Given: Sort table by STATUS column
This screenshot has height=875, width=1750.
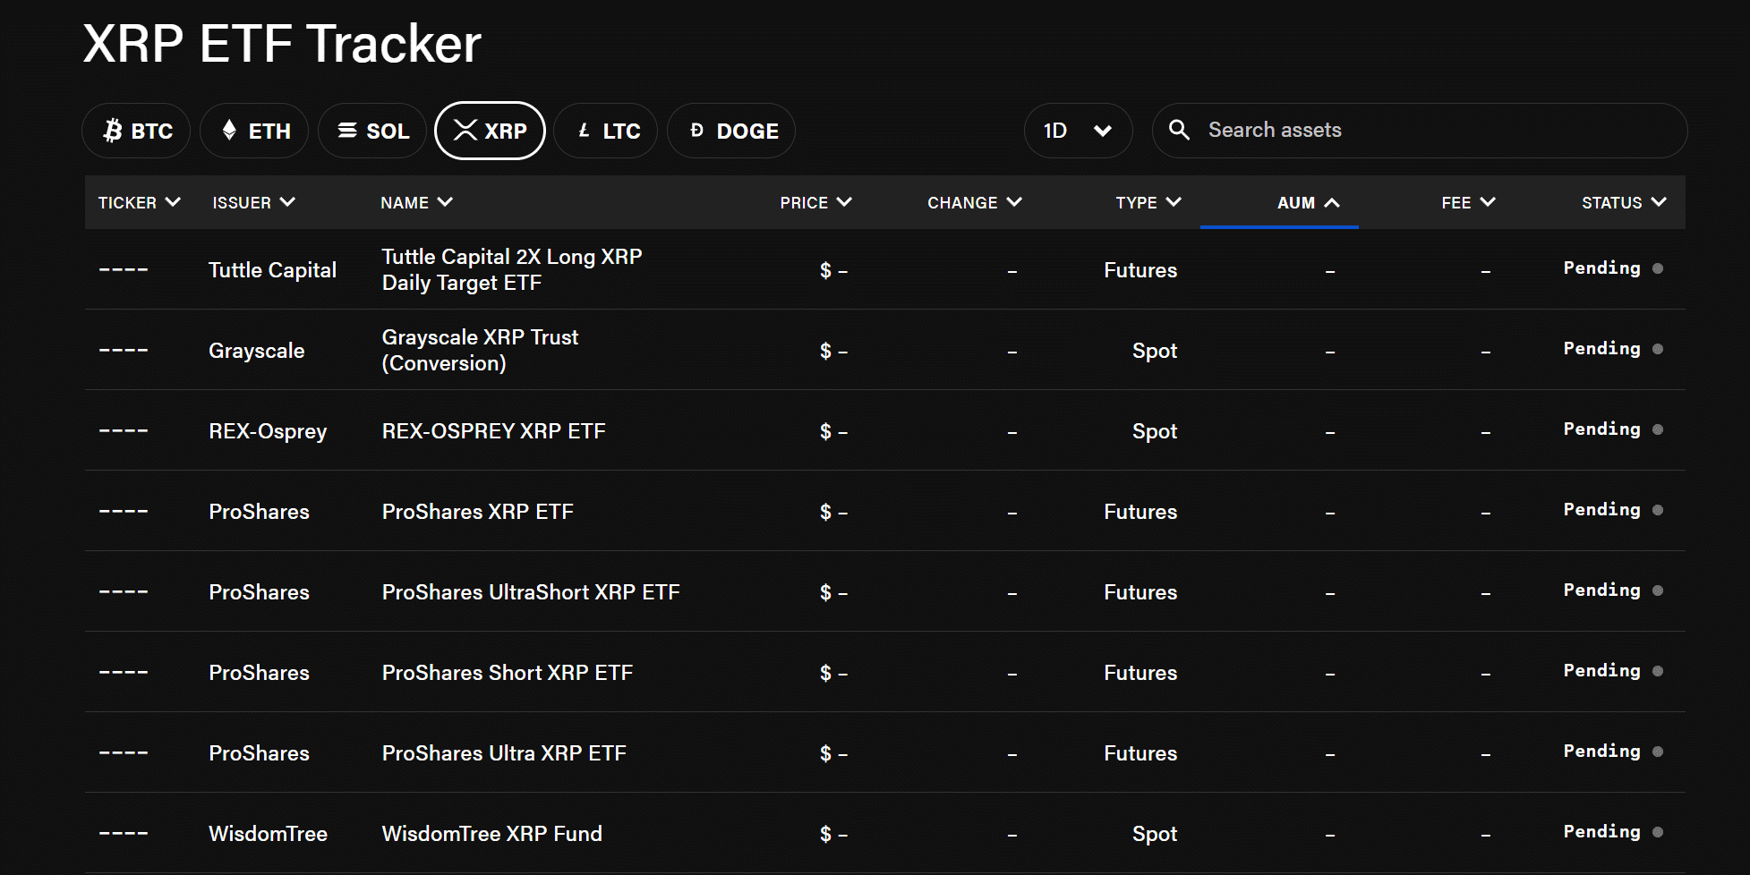Looking at the screenshot, I should (1624, 202).
